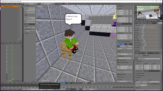Enable Lock to Cursor checkbox
Image resolution: width=163 pixels, height=91 pixels.
[x=118, y=60]
